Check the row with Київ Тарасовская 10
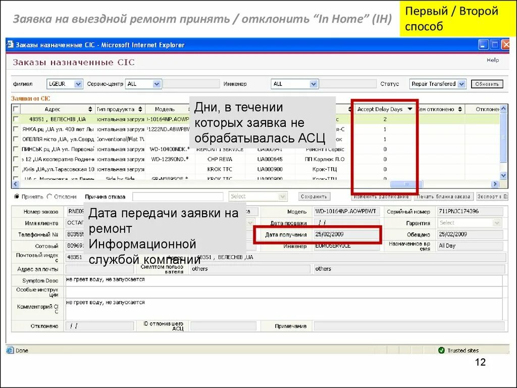This screenshot has height=388, width=517. tap(16, 169)
